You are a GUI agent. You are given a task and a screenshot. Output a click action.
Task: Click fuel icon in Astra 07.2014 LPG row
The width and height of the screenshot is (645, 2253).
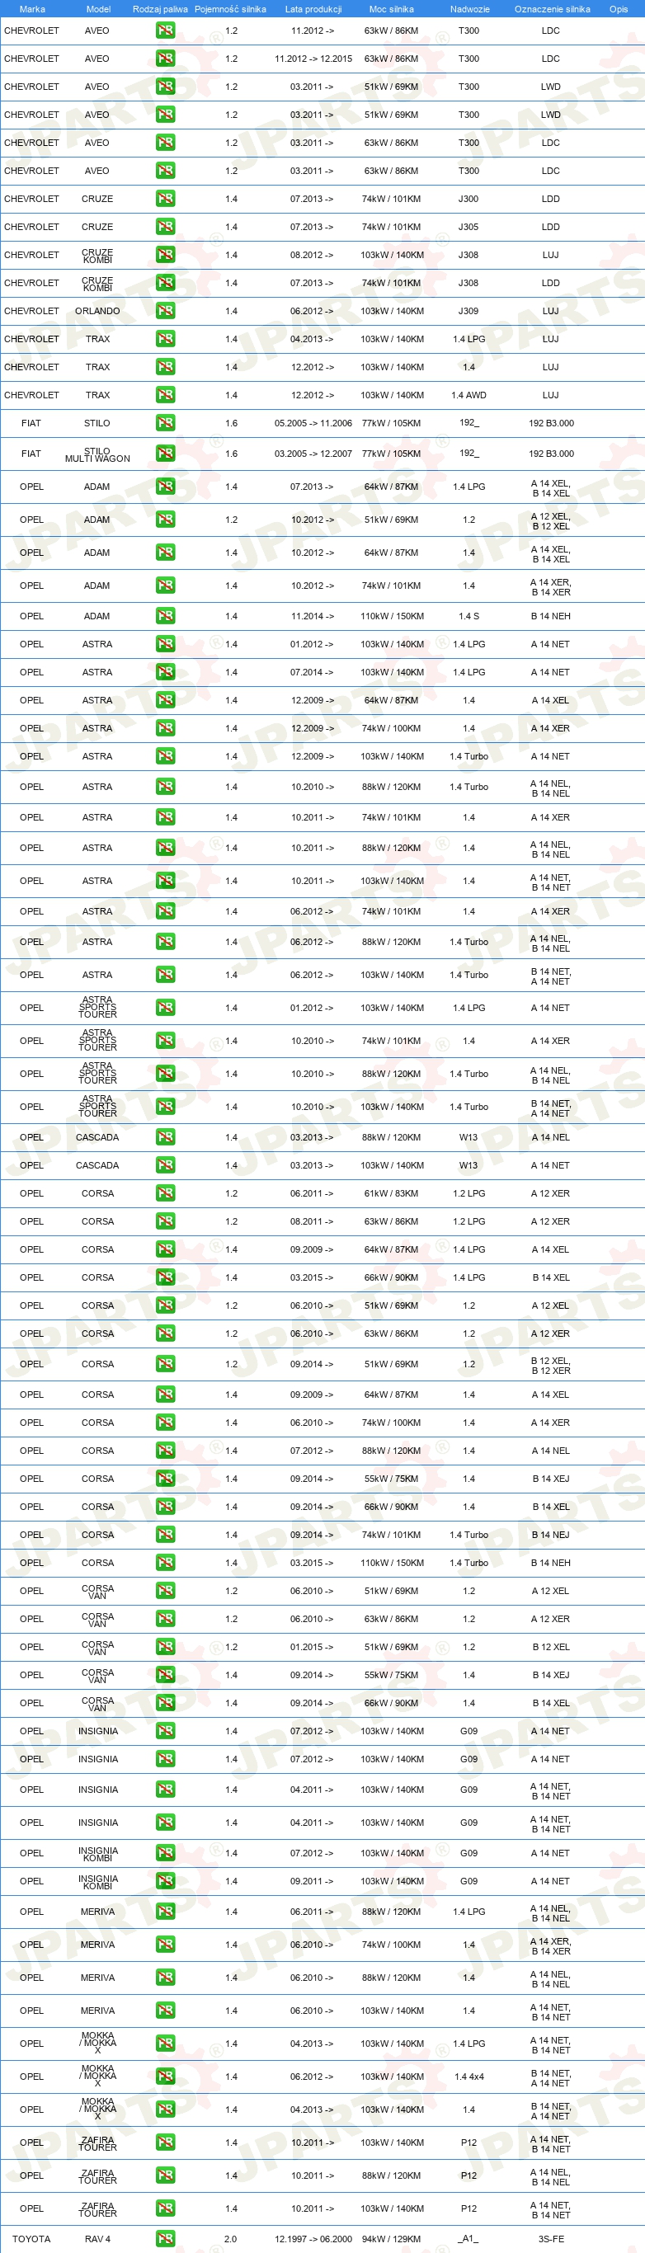(166, 672)
